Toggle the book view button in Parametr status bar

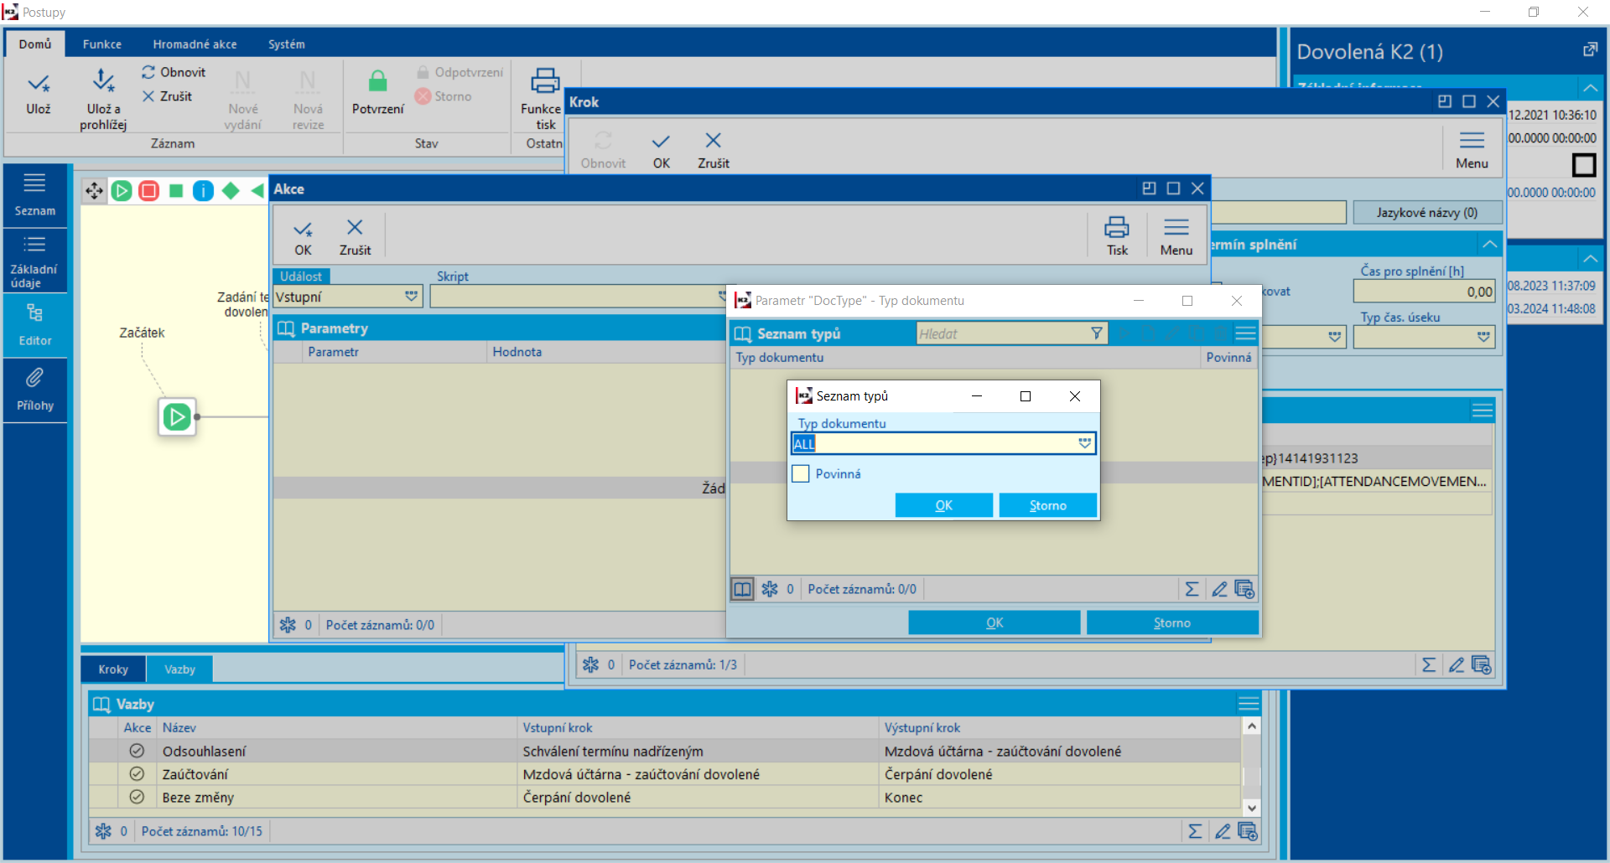click(x=743, y=590)
